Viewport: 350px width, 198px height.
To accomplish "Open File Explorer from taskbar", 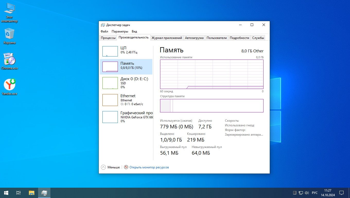I will tap(31, 193).
